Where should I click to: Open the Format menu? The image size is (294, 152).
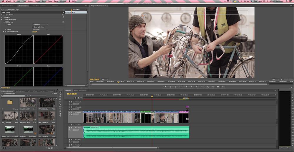[37, 1]
